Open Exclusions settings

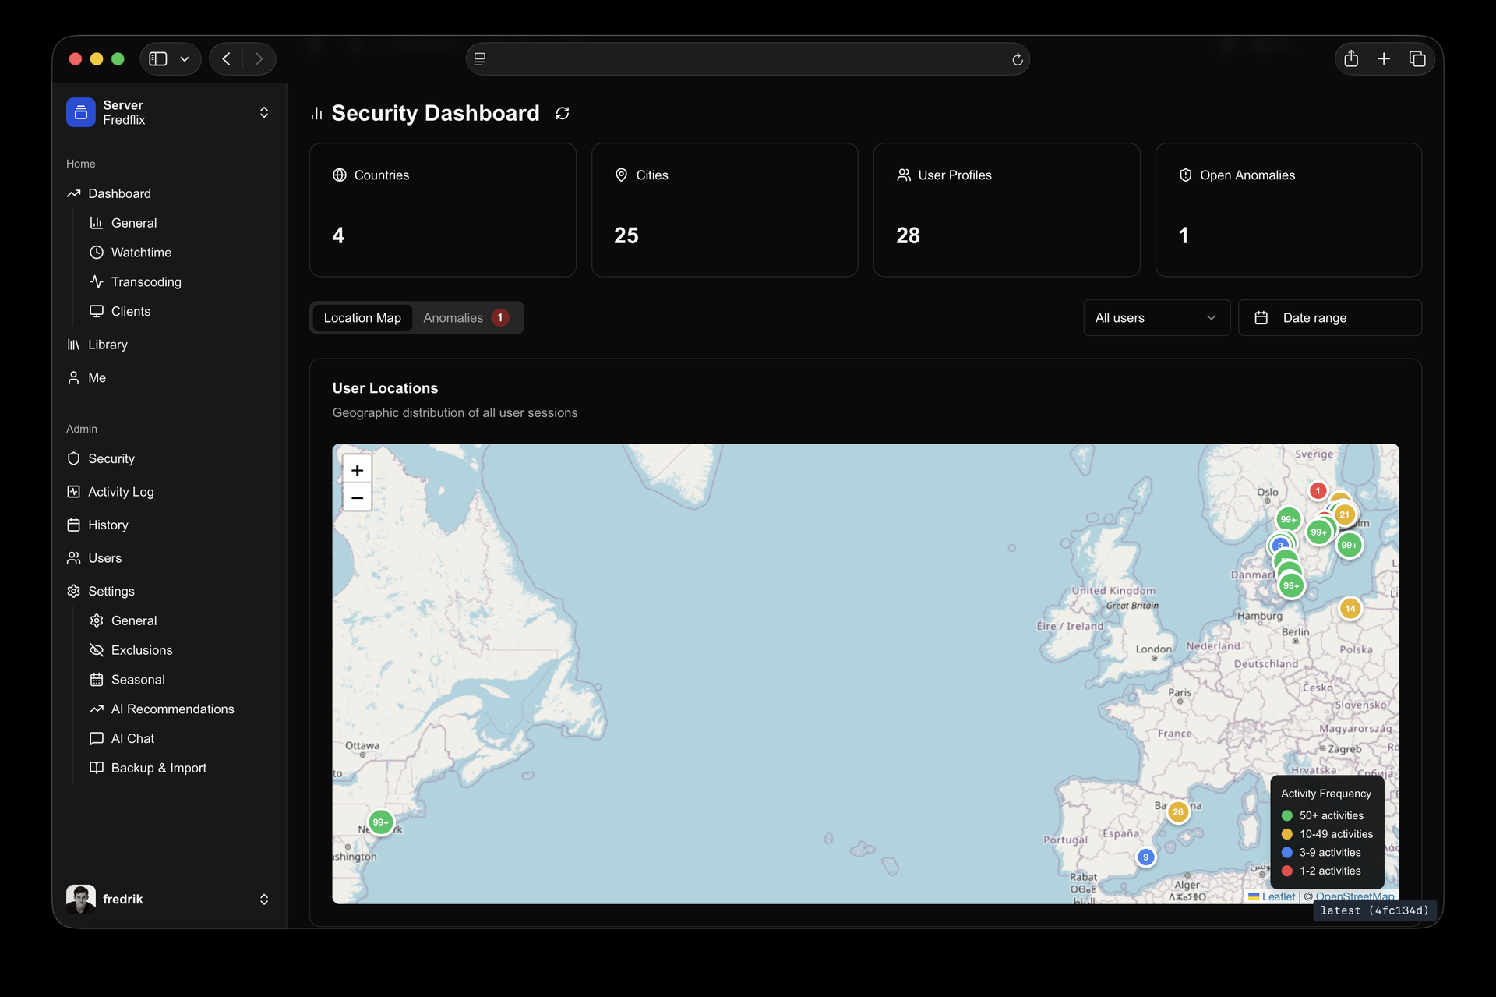click(142, 650)
